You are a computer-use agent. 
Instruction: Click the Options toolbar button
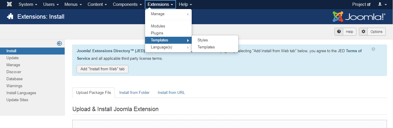click(372, 32)
